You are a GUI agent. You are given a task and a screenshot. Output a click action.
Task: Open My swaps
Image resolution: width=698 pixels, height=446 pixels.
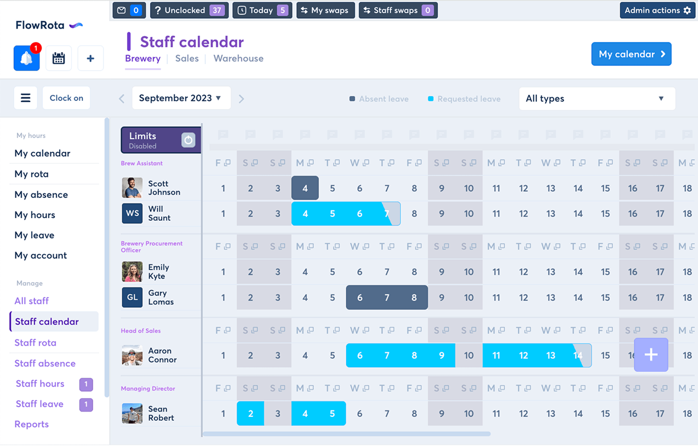(325, 10)
